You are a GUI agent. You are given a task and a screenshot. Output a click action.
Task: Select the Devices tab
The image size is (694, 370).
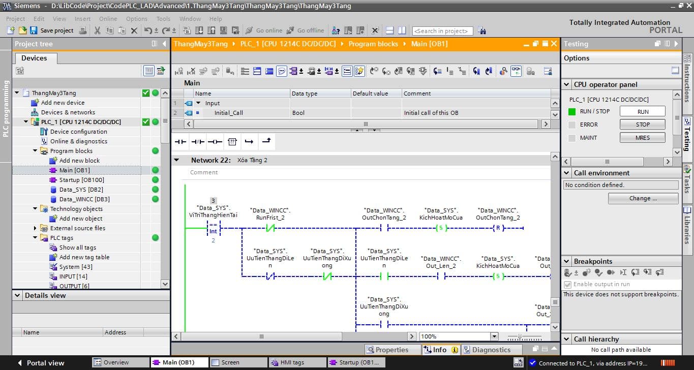point(34,58)
